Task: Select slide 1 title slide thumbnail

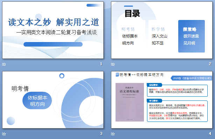Action: 53,30
